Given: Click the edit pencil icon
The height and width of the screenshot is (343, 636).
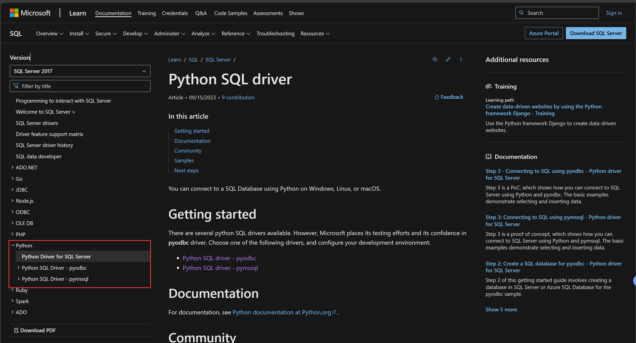Looking at the screenshot, I should 448,59.
